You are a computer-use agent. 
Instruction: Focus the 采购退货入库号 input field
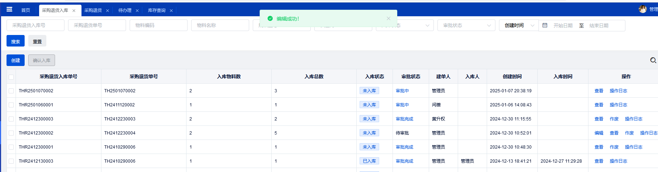[x=35, y=25]
